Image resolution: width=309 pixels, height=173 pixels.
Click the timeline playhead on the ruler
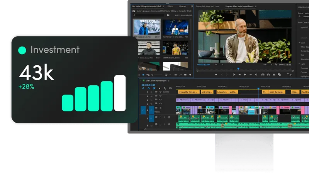click(258, 88)
